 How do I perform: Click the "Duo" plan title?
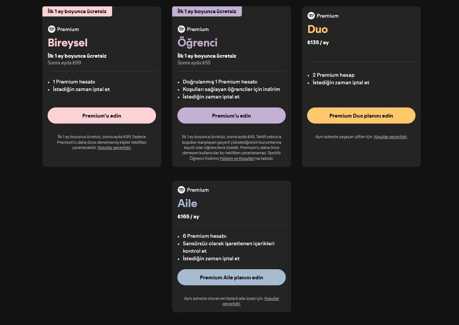[x=317, y=29]
